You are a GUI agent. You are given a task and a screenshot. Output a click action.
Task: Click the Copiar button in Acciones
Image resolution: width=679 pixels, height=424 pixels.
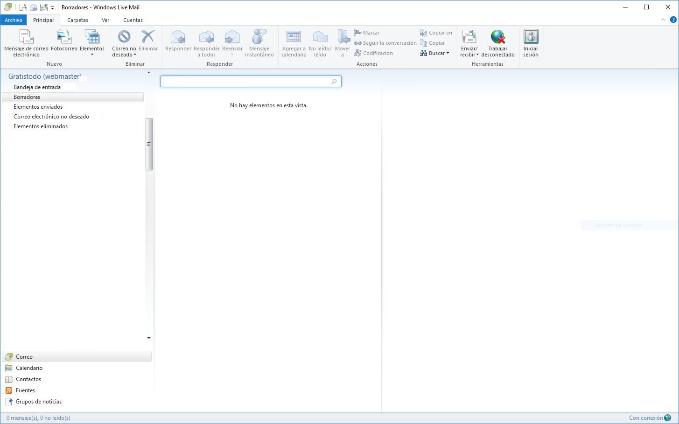coord(432,43)
